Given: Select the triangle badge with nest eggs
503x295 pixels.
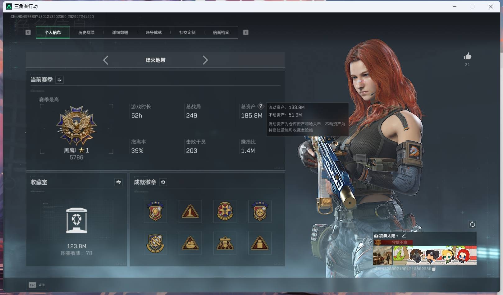Looking at the screenshot, I should [190, 243].
